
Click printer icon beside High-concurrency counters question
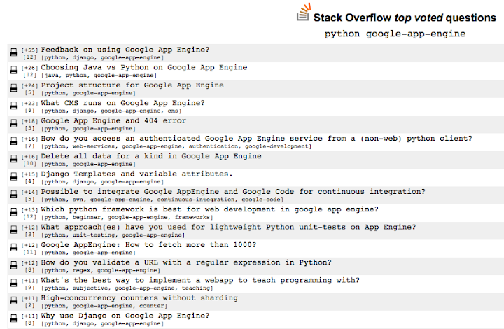pos(13,301)
